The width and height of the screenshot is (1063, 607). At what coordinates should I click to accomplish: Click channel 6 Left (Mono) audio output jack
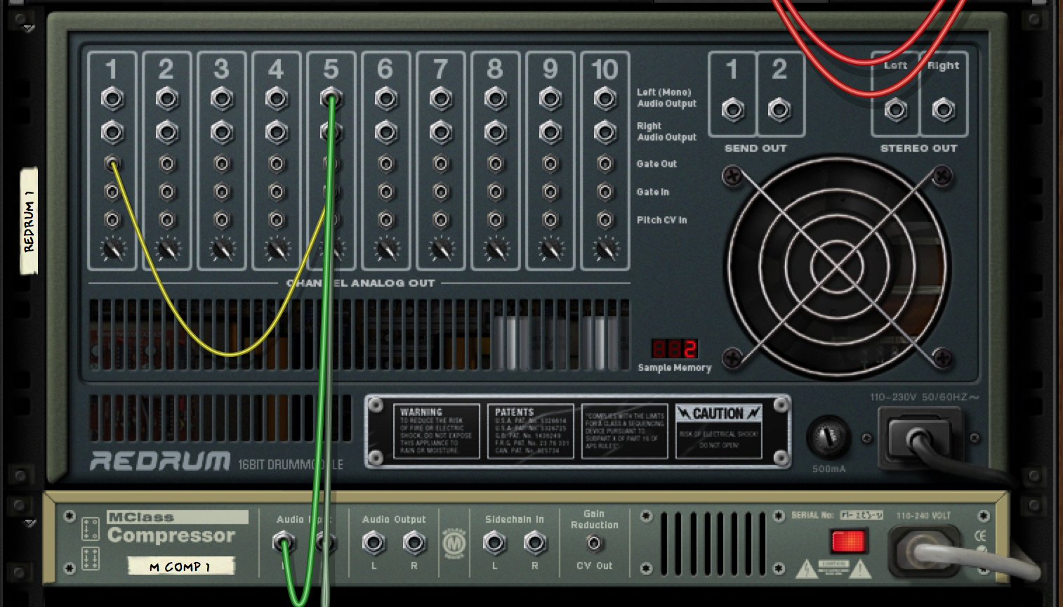[386, 98]
